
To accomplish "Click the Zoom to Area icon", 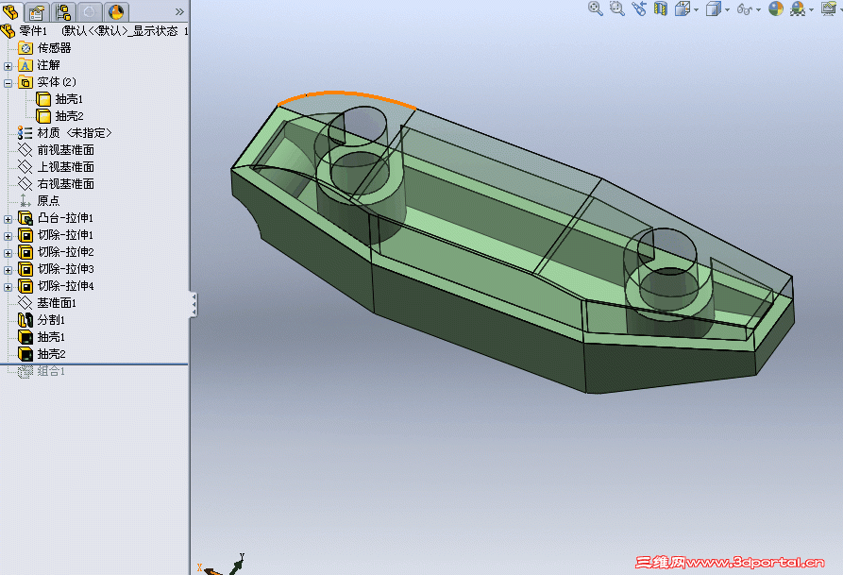I will point(616,8).
